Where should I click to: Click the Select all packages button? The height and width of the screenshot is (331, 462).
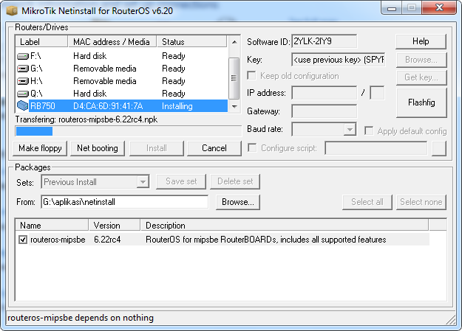pyautogui.click(x=367, y=202)
